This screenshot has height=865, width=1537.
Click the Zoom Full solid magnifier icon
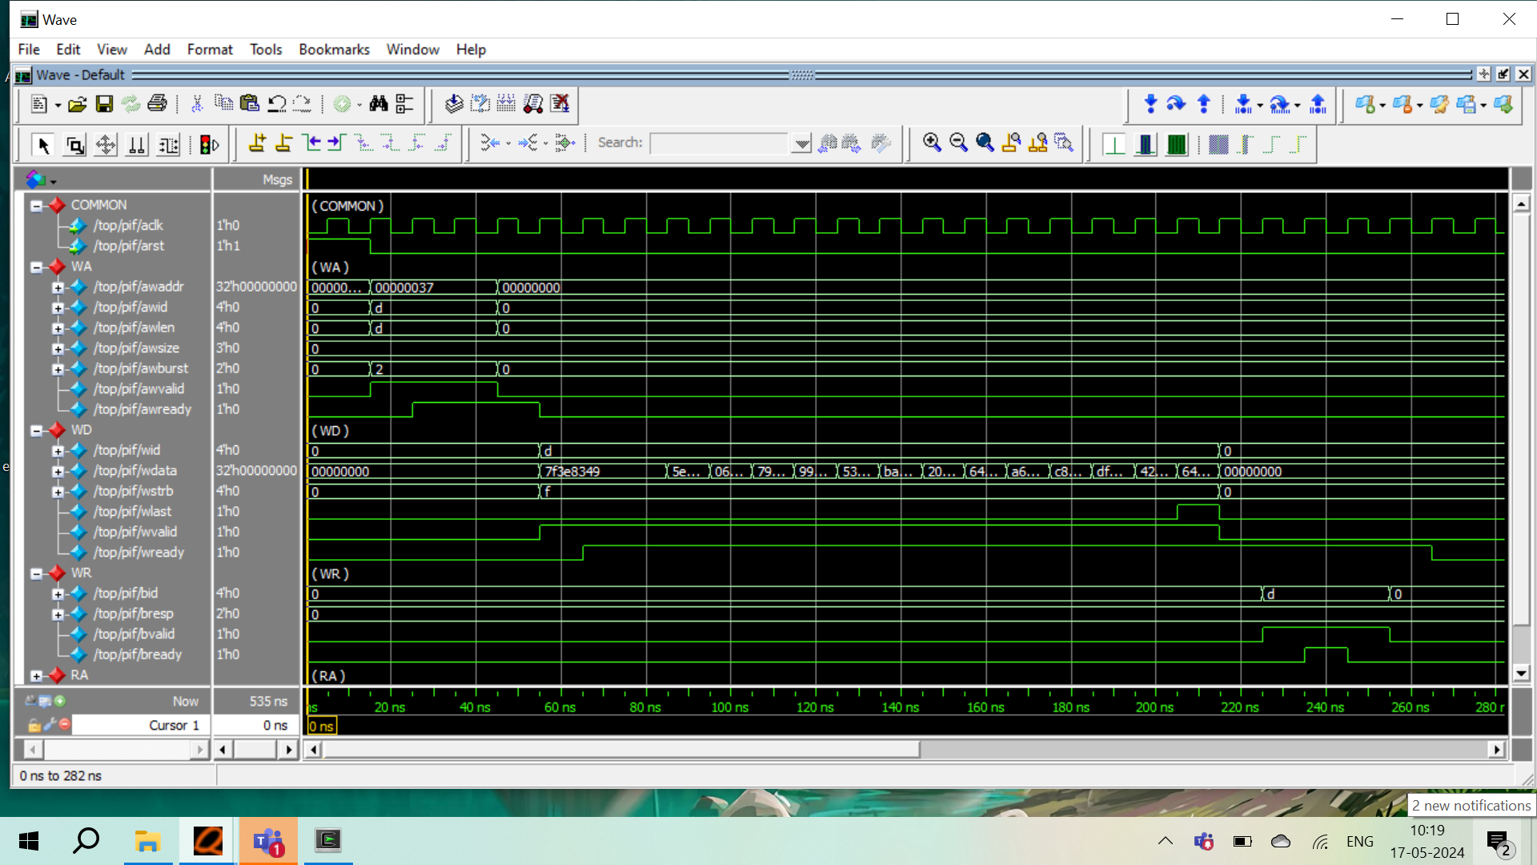pos(985,143)
